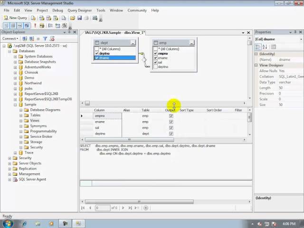
Task: Expand the Northwind database node
Action: pos(15,84)
